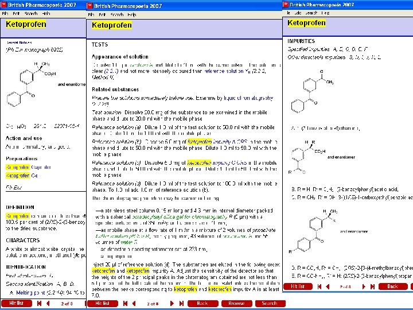Viewport: 413px width, 310px height.
Task: Click Ketoprofen title in middle window
Action: 112,25
